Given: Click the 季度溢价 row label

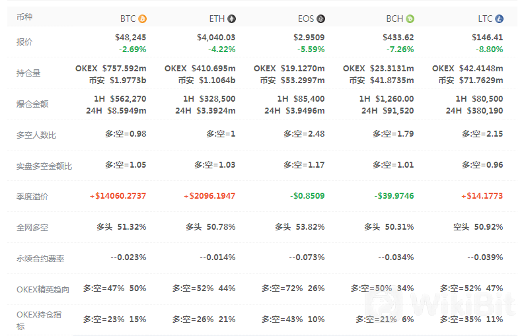Looking at the screenshot, I should [32, 197].
